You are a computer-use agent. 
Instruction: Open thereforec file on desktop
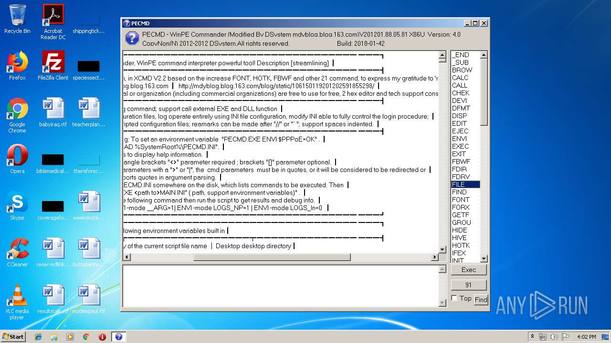(89, 162)
